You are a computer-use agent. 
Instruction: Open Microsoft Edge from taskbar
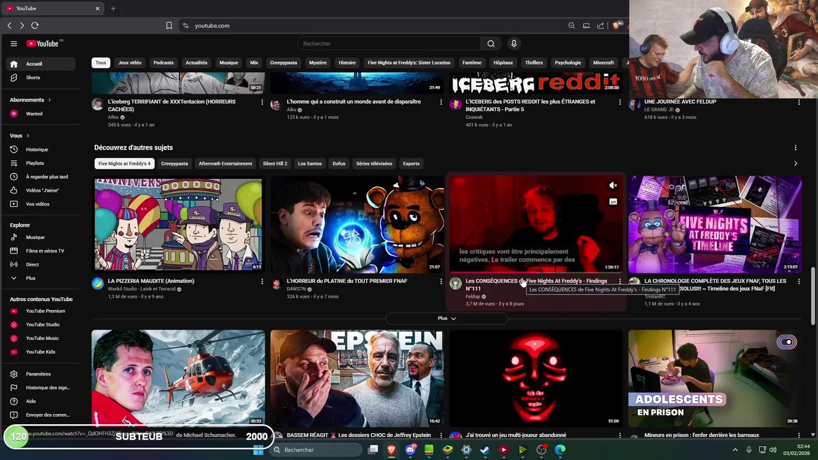560,450
